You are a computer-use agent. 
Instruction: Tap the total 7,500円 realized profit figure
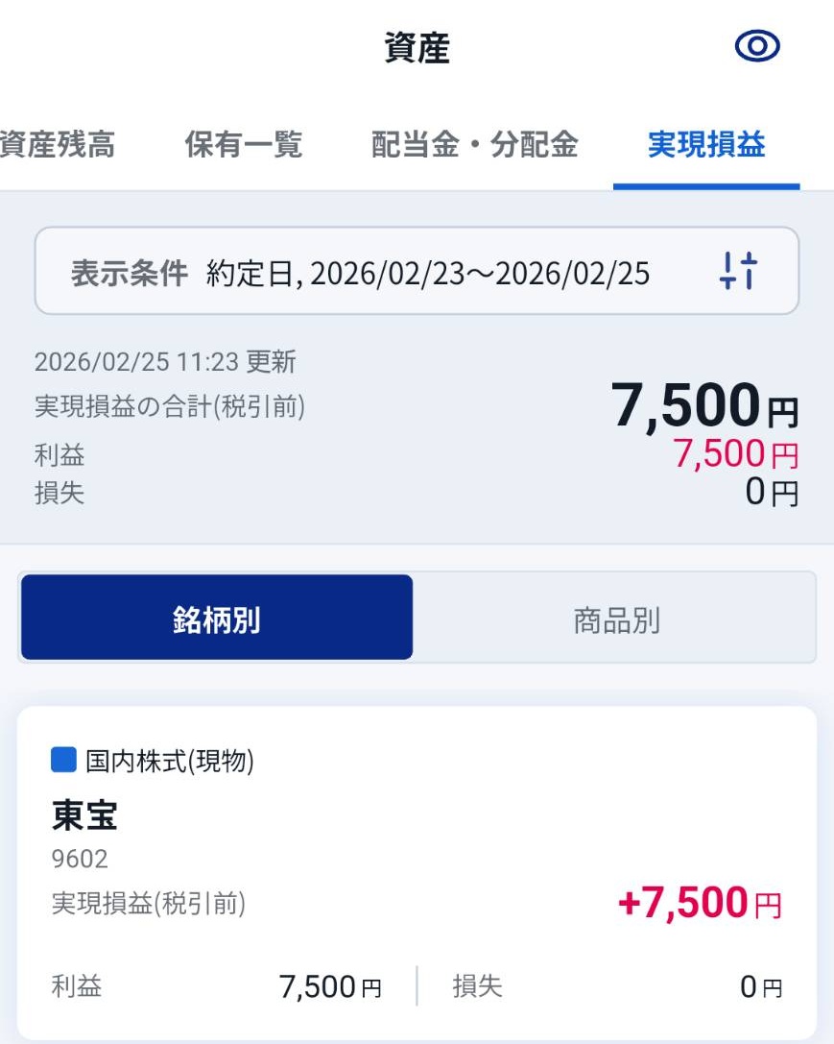pos(703,406)
